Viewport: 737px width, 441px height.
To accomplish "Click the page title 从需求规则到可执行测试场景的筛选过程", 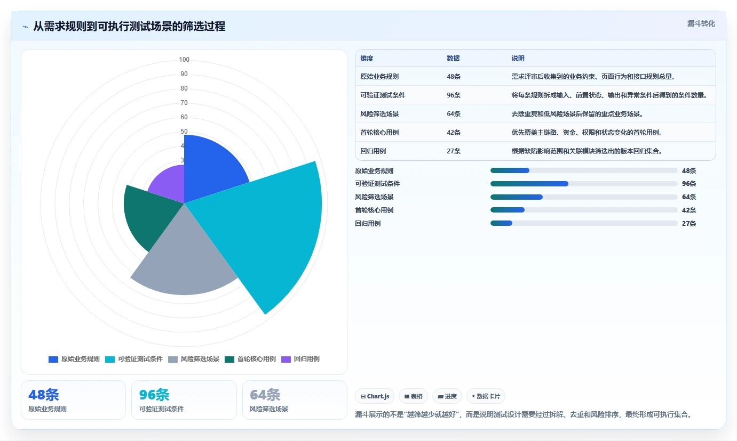I will (129, 26).
